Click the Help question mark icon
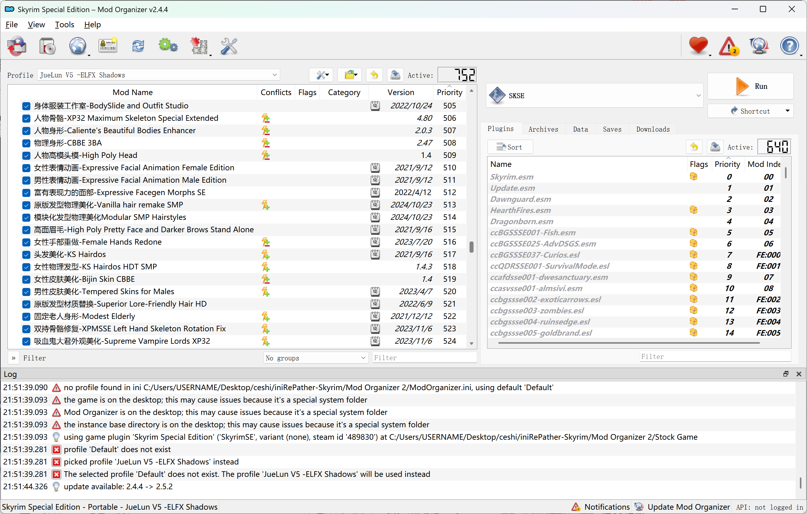This screenshot has height=514, width=807. click(x=789, y=46)
